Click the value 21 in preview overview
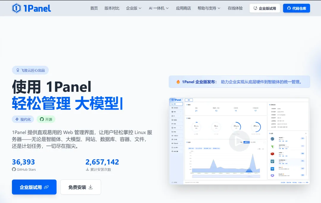Screen dimensions: 321x203 pyautogui.click(x=196, y=111)
